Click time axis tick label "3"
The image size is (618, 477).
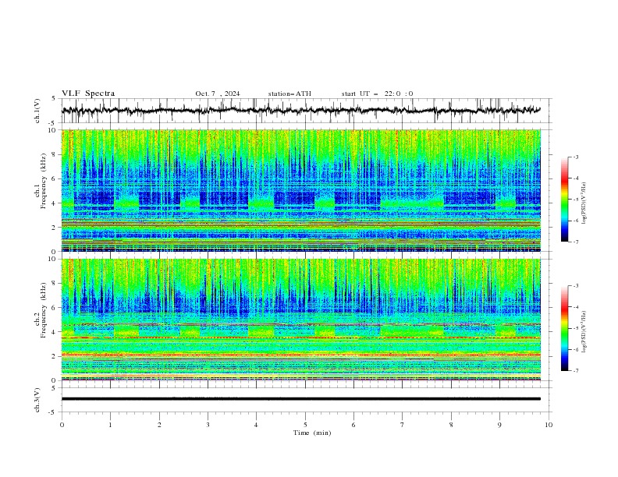[208, 425]
